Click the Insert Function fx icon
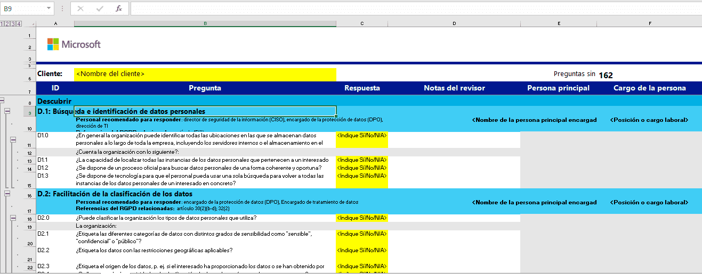 tap(118, 9)
